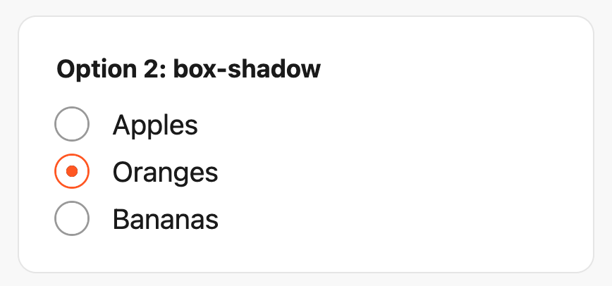Select the Bananas radio button

(71, 218)
